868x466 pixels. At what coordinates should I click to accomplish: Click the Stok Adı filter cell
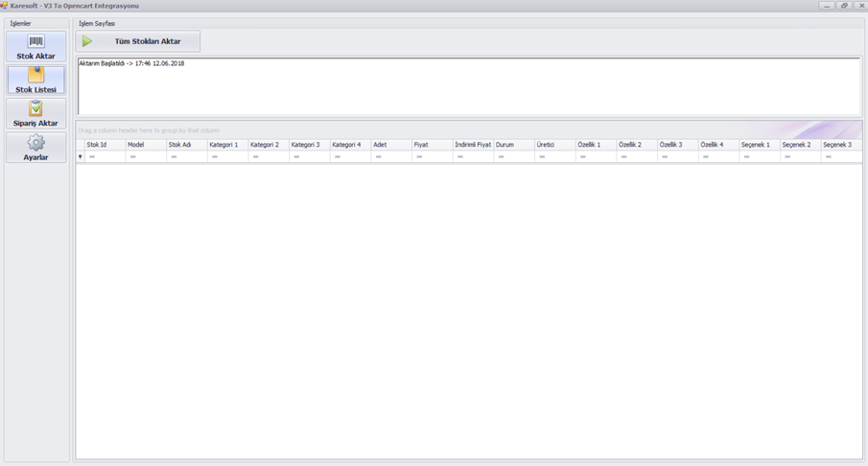tap(187, 157)
